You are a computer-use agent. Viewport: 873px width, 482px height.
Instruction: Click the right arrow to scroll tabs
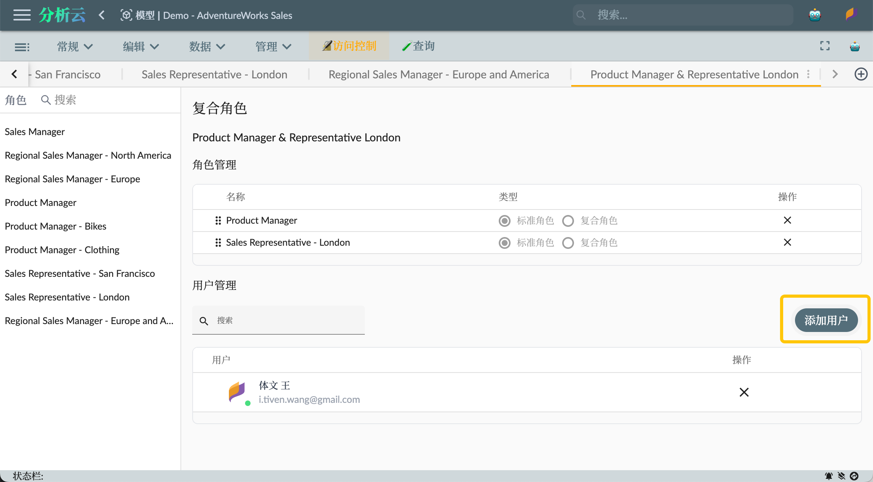tap(835, 74)
